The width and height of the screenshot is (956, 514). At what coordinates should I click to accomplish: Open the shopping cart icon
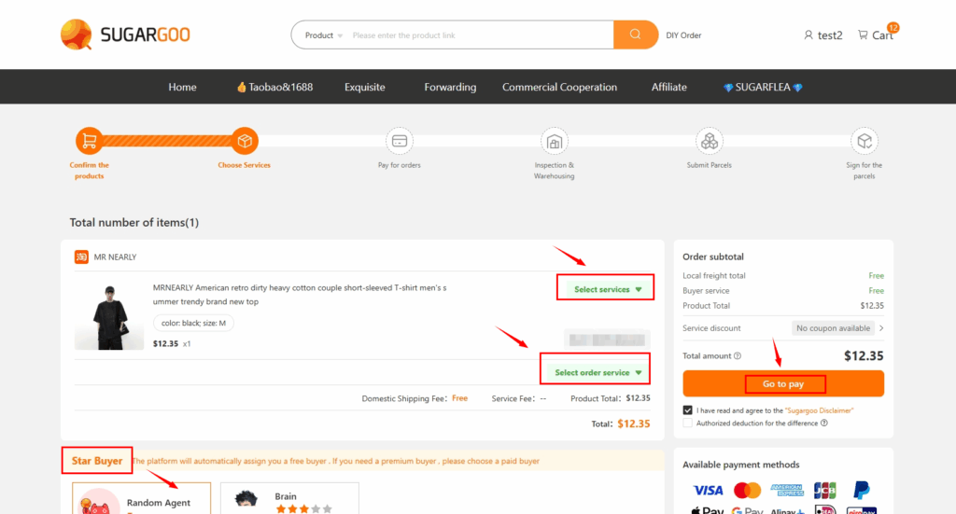coord(863,35)
